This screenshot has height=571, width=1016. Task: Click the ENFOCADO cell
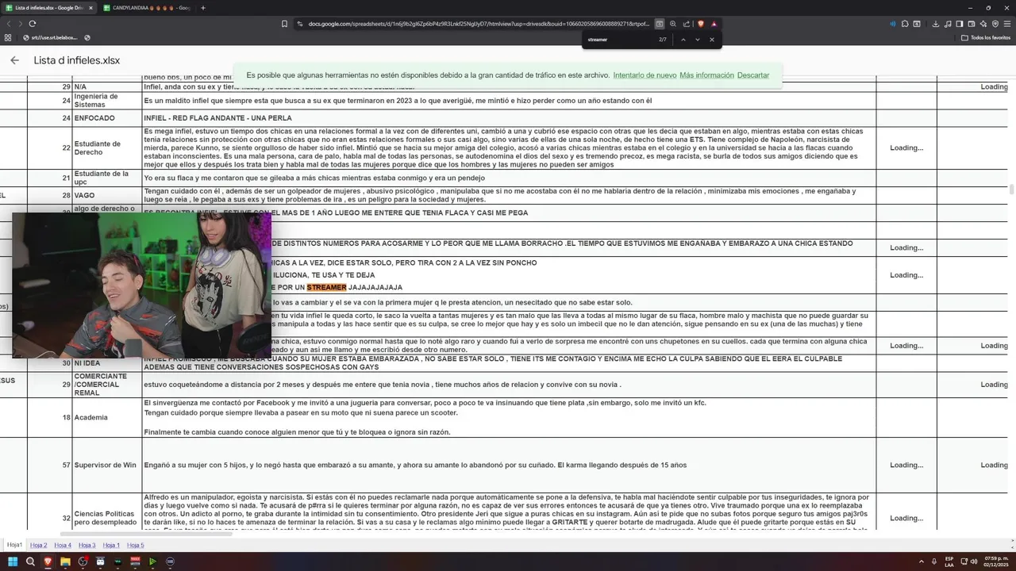pyautogui.click(x=106, y=118)
